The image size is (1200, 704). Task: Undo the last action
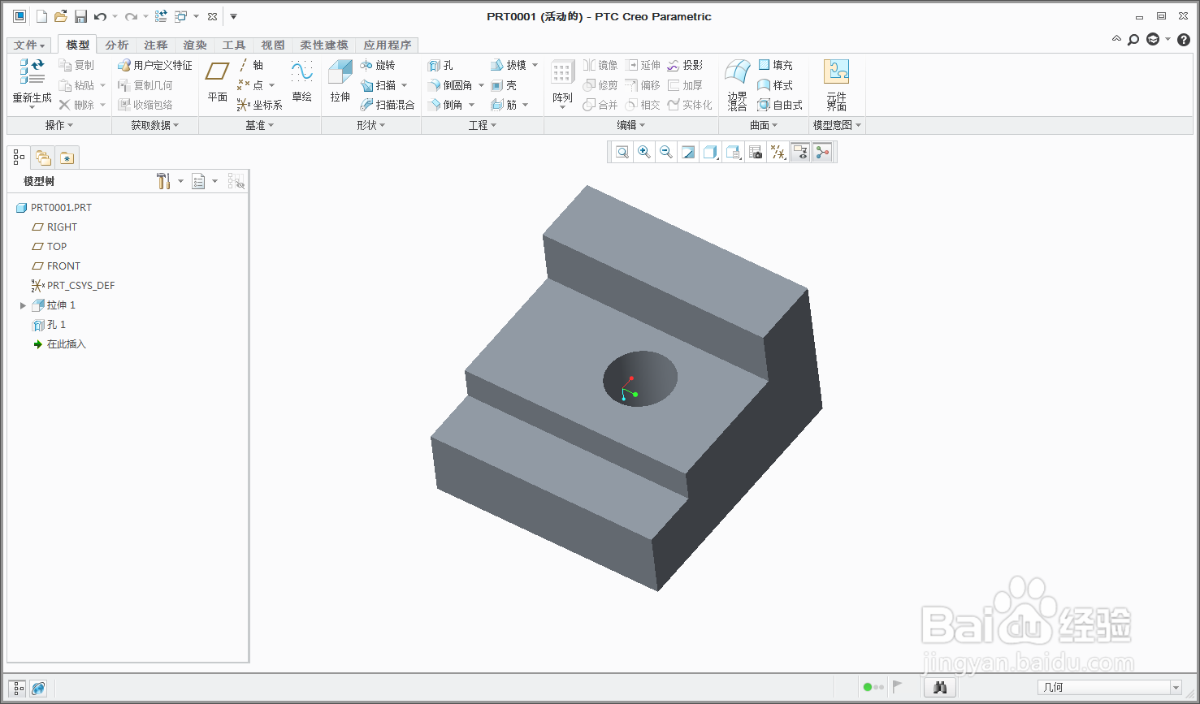tap(100, 16)
